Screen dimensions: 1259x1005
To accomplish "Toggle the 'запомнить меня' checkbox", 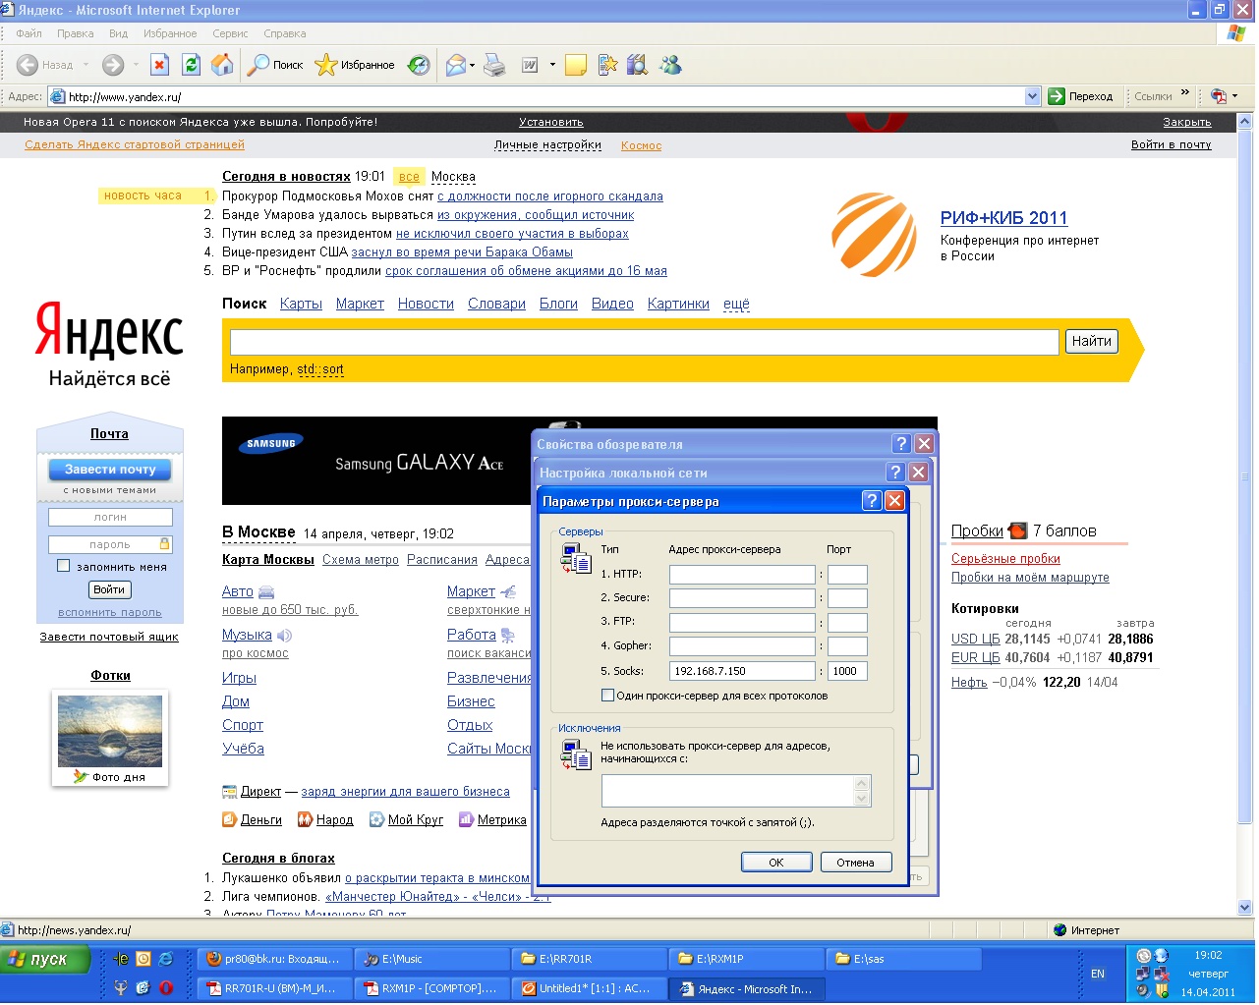I will click(64, 566).
